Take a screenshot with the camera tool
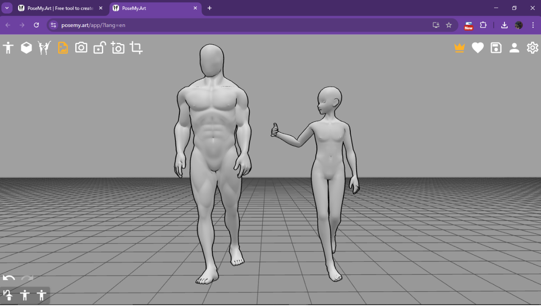The height and width of the screenshot is (306, 541). pos(81,47)
